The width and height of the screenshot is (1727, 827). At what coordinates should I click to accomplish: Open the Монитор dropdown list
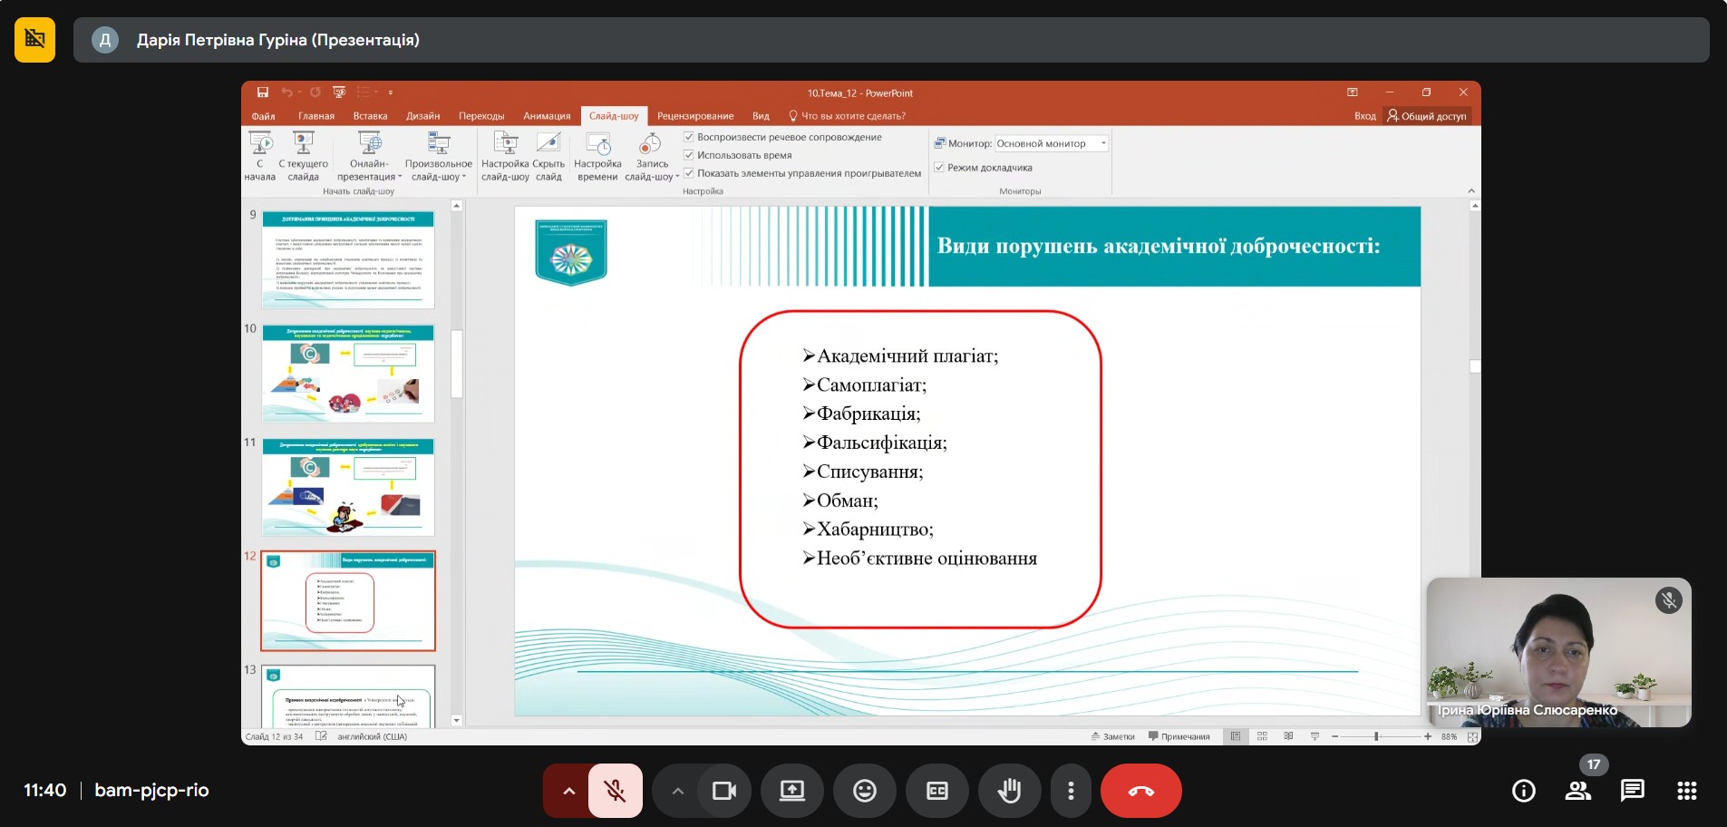click(1103, 143)
